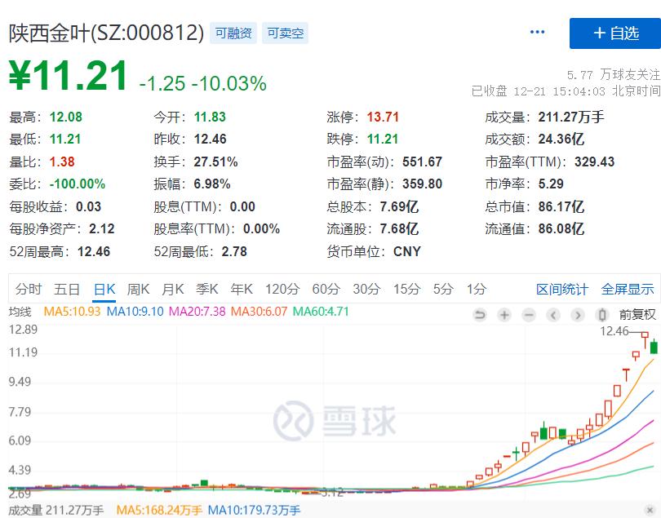Click the 5.77 万球友关注 followers text
Viewport: 661px width, 518px height.
pyautogui.click(x=614, y=75)
